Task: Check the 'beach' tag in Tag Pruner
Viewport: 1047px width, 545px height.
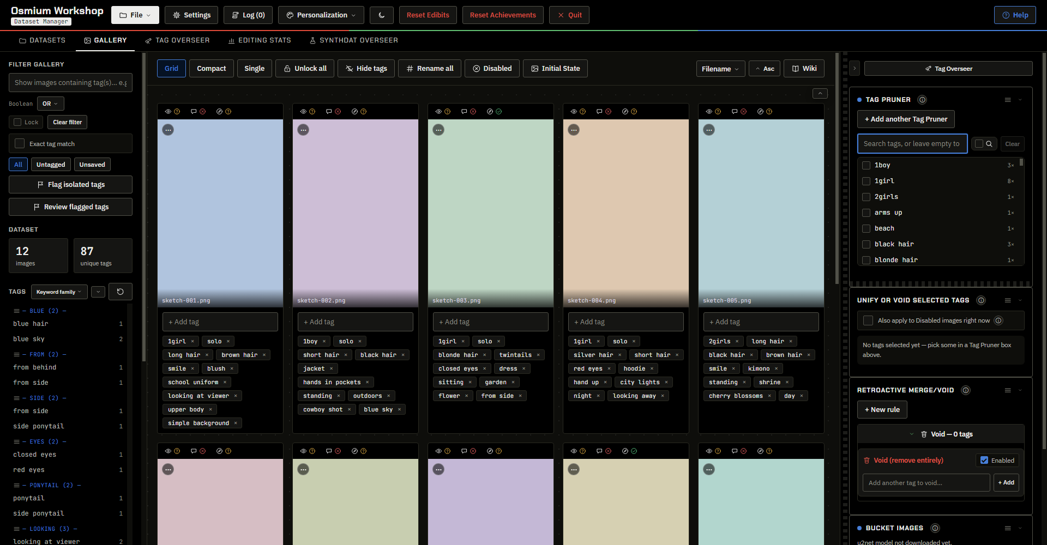Action: click(866, 228)
